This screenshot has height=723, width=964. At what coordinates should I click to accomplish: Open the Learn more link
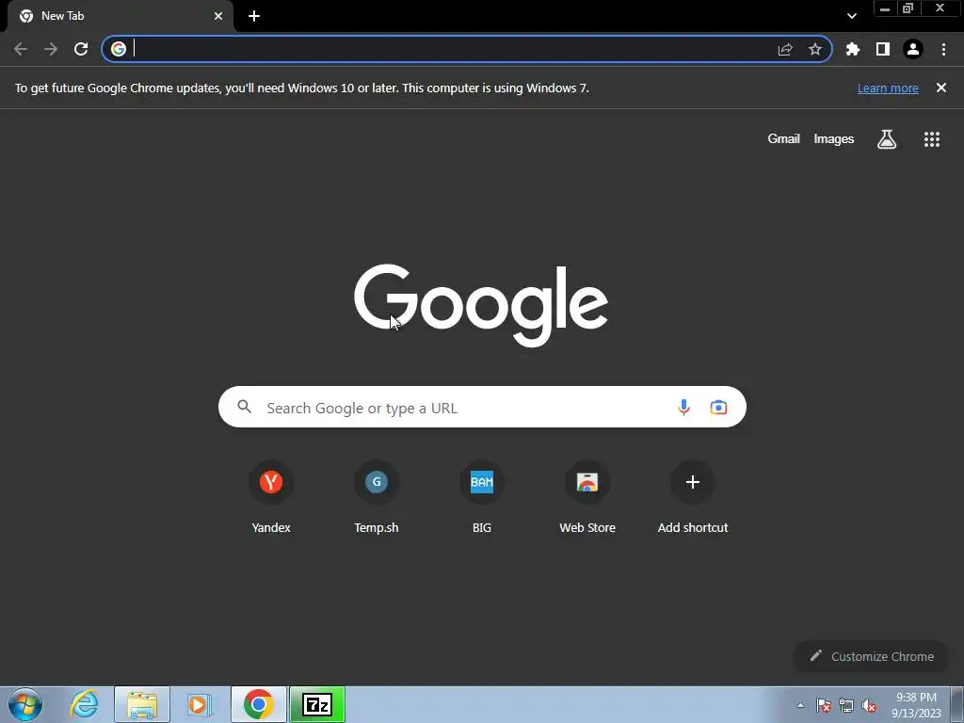coord(888,88)
